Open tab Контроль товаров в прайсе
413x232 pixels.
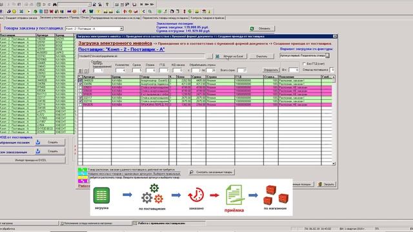coord(207,18)
